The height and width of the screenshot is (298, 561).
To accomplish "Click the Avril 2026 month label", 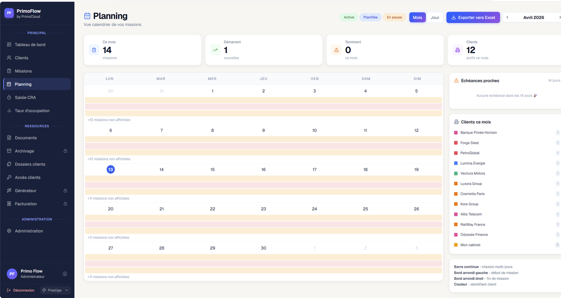I will [x=533, y=17].
